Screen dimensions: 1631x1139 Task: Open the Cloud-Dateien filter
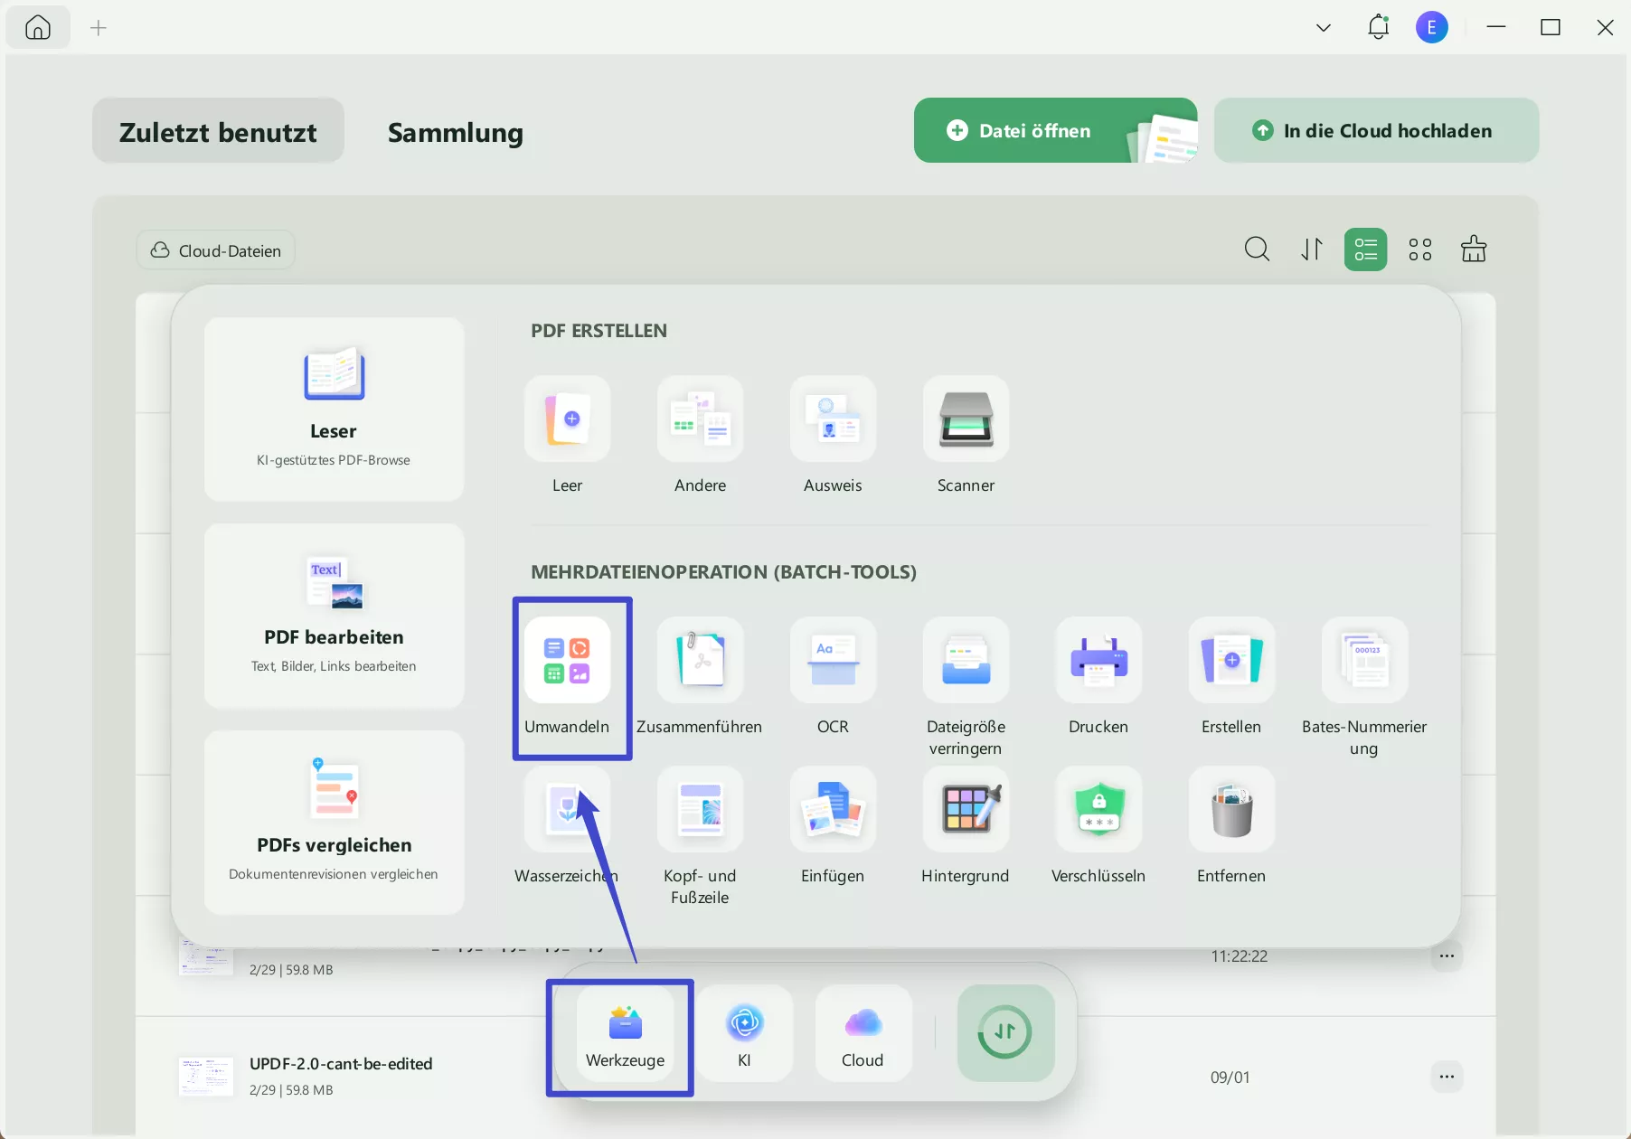(x=216, y=250)
